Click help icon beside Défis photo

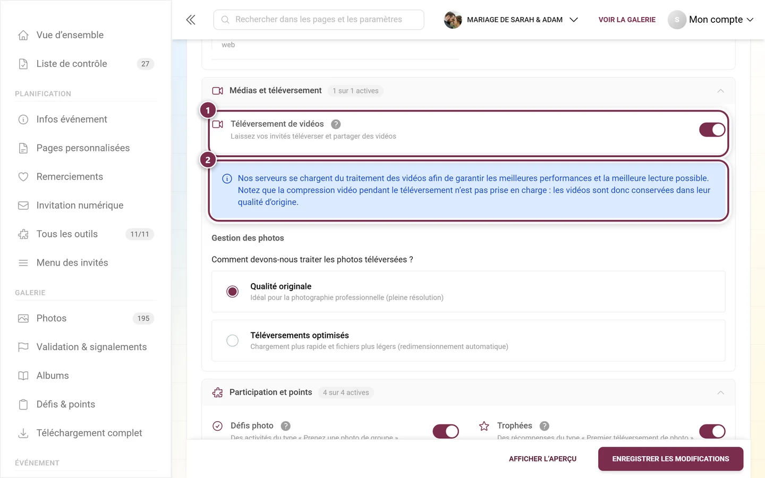coord(286,426)
